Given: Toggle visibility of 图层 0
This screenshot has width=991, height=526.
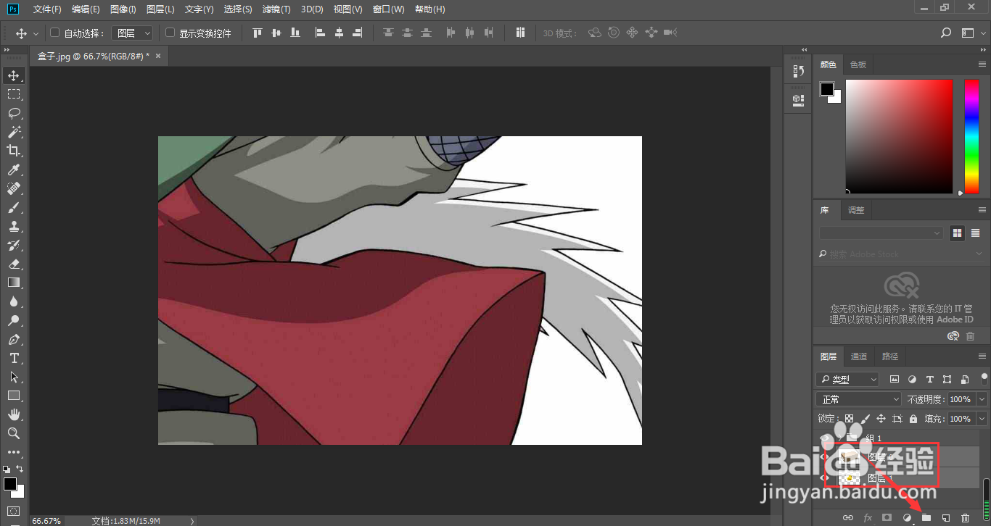Looking at the screenshot, I should pyautogui.click(x=824, y=457).
